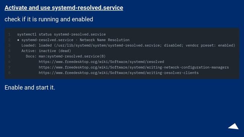
Task: Click the 'vendor preset: enabled' text
Action: (x=210, y=45)
